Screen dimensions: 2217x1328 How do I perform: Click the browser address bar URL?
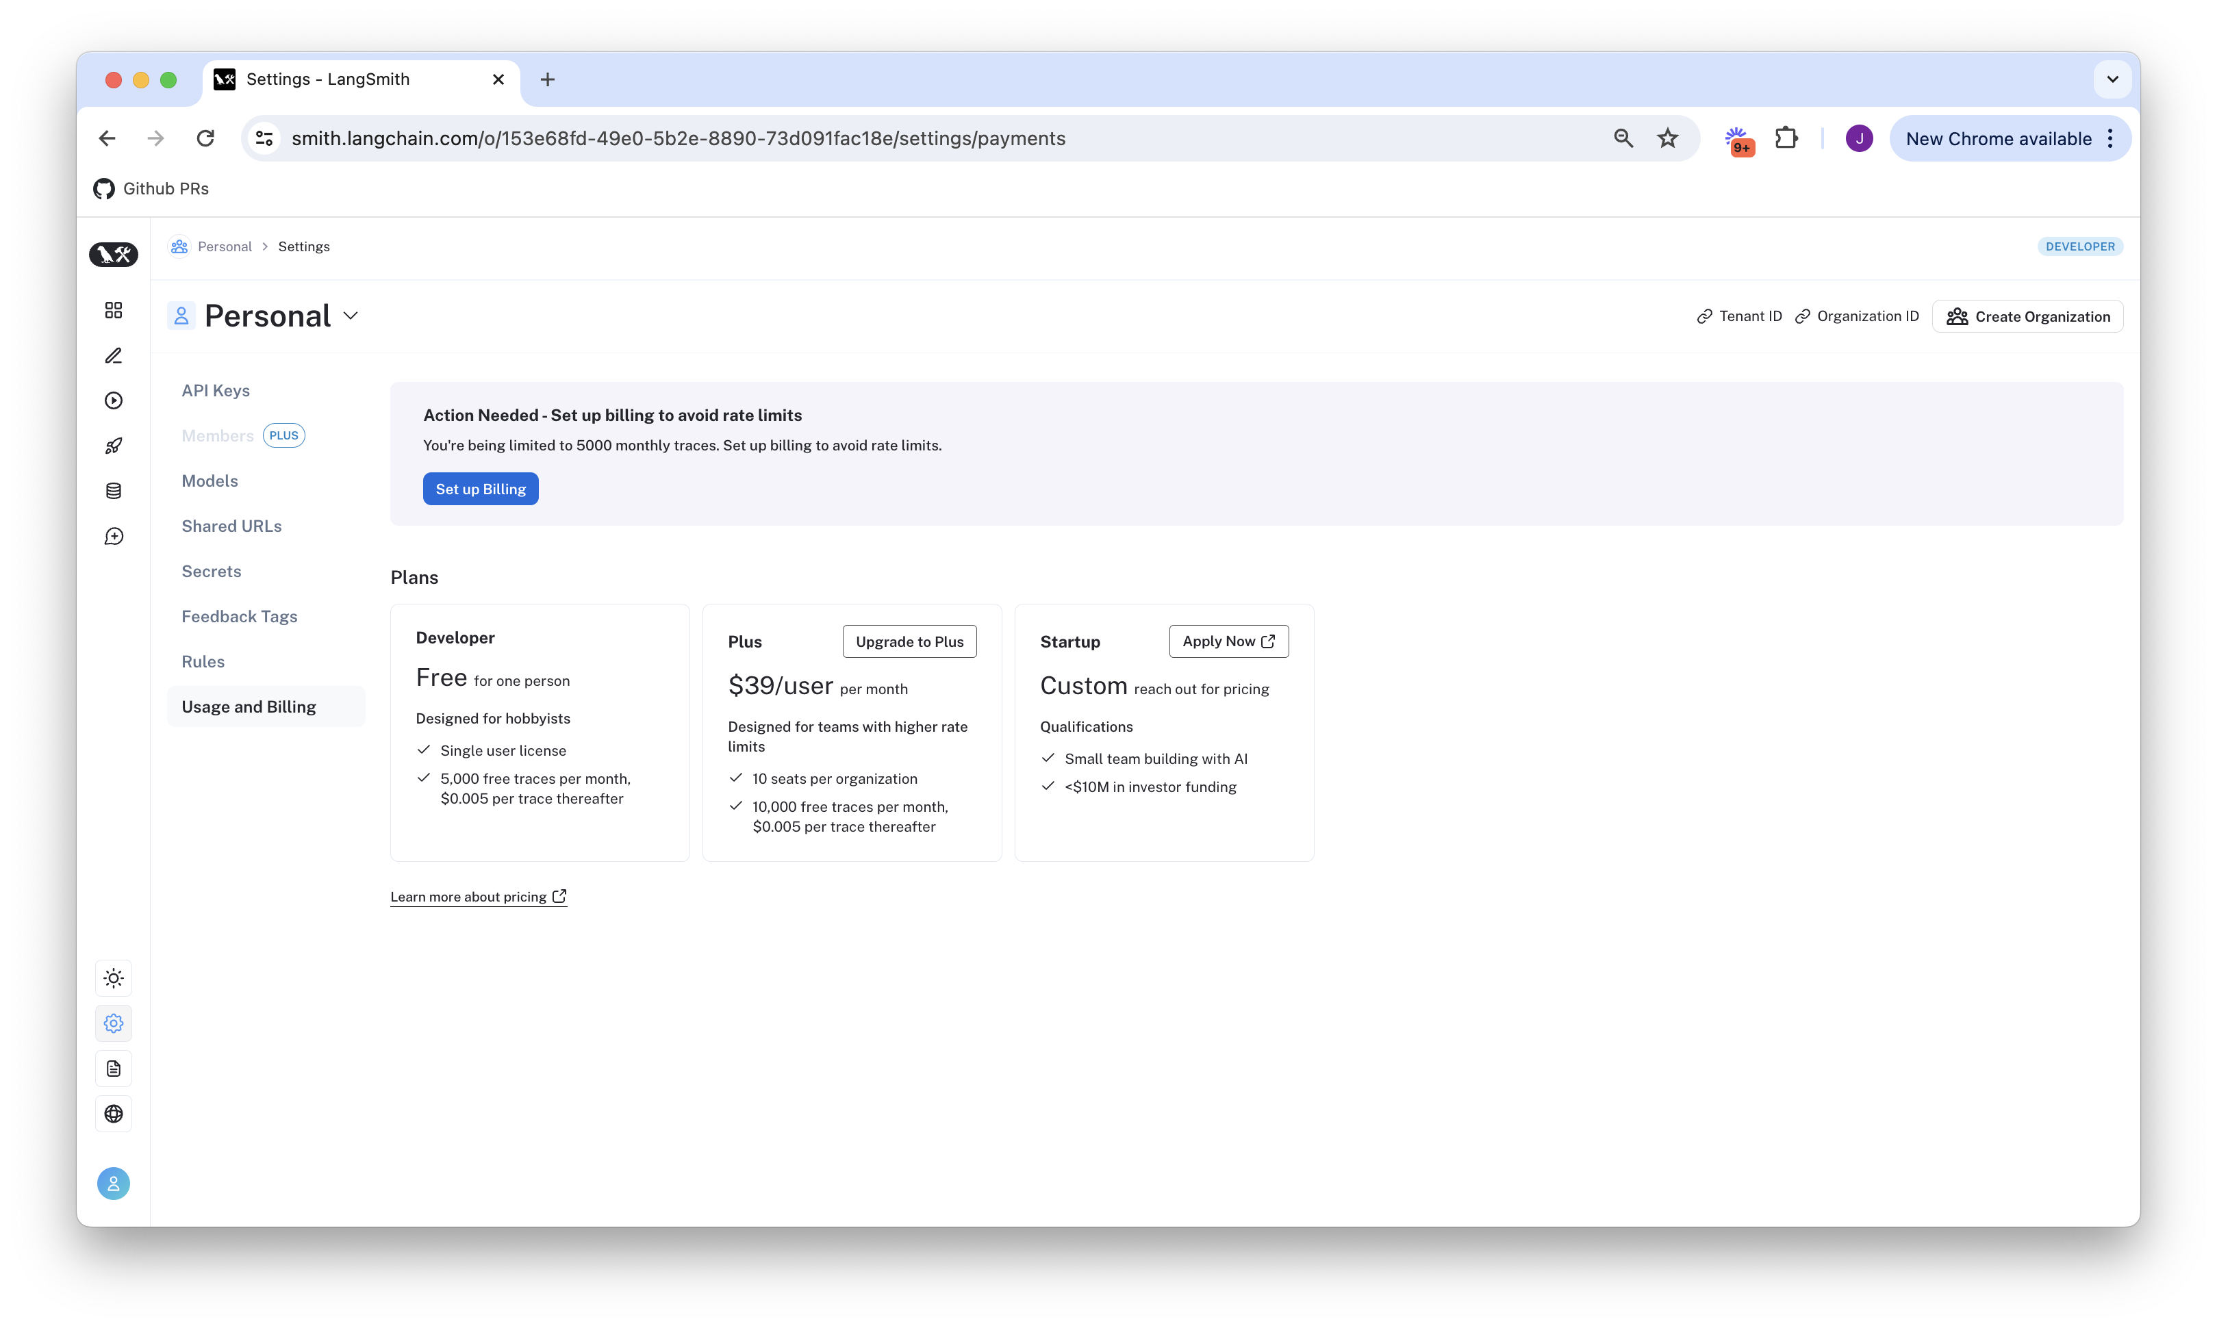coord(678,139)
